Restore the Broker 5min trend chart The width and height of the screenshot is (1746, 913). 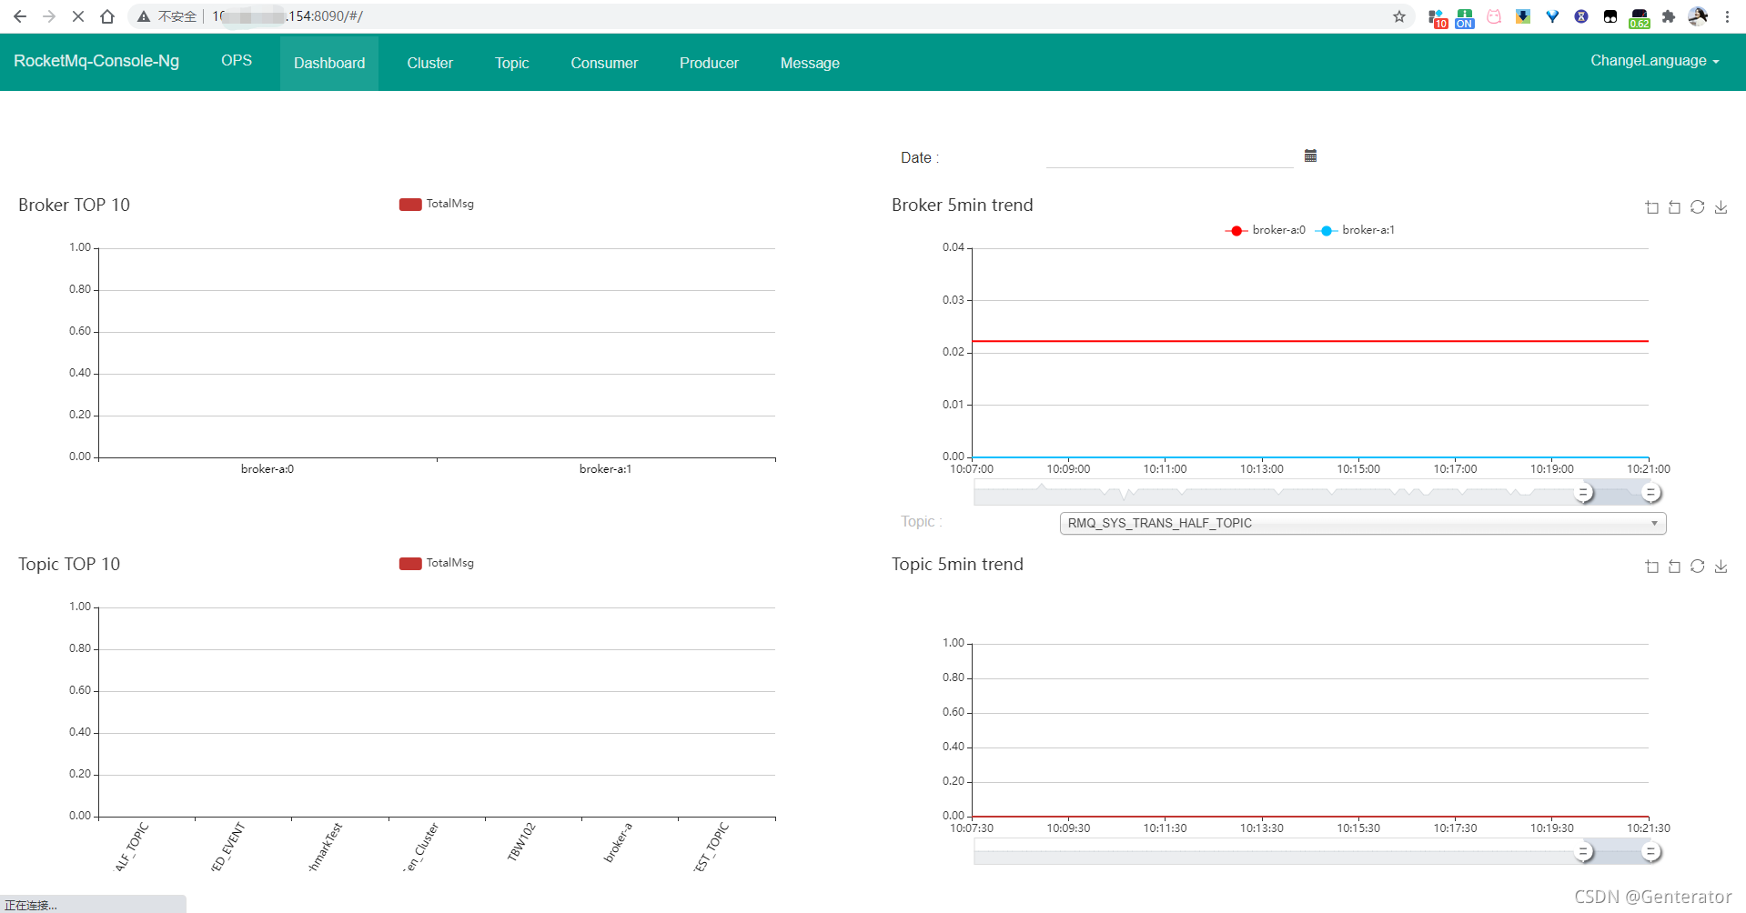pyautogui.click(x=1698, y=207)
